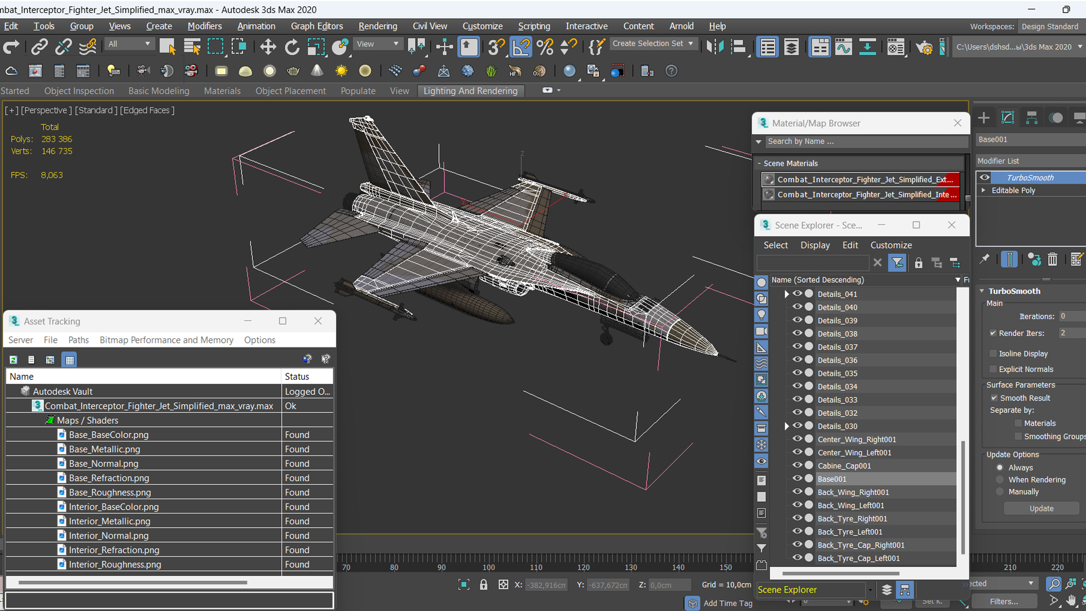Uncheck the Render Iters checkbox
The width and height of the screenshot is (1086, 611).
click(x=993, y=333)
